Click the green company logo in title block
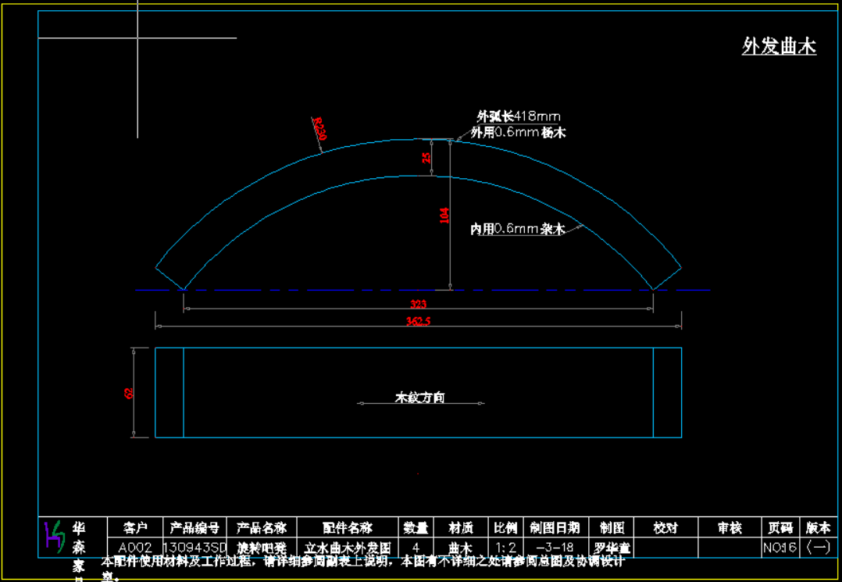Screen dimensions: 842x582 click(x=54, y=536)
